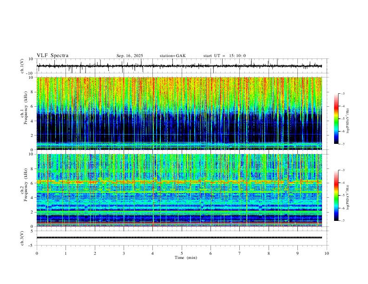Click the date 'Sep. 16, 2025'

(130, 56)
